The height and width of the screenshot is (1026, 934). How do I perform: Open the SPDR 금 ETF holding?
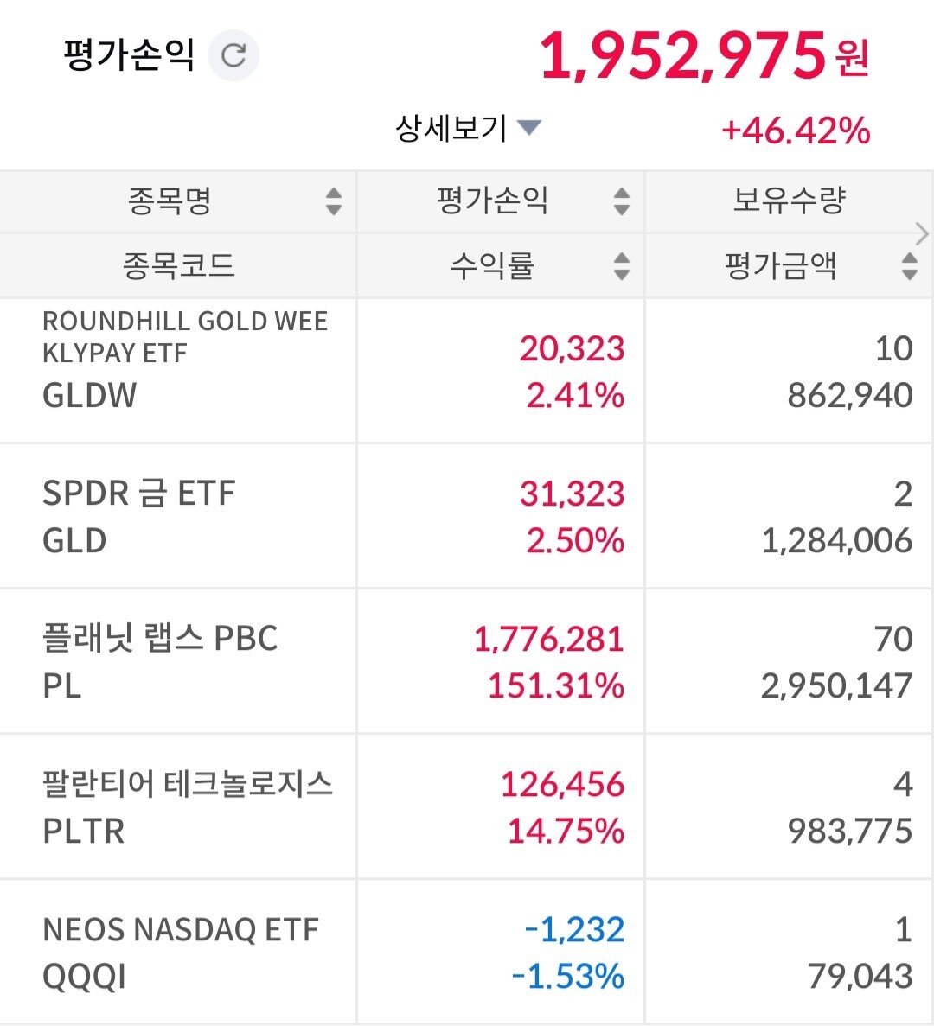click(138, 515)
